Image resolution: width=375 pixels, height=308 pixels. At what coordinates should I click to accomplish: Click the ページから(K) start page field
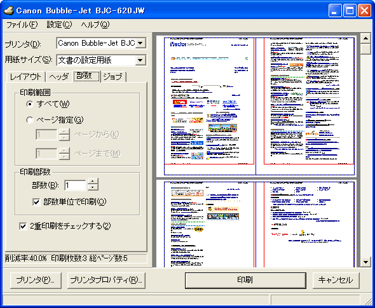point(46,135)
